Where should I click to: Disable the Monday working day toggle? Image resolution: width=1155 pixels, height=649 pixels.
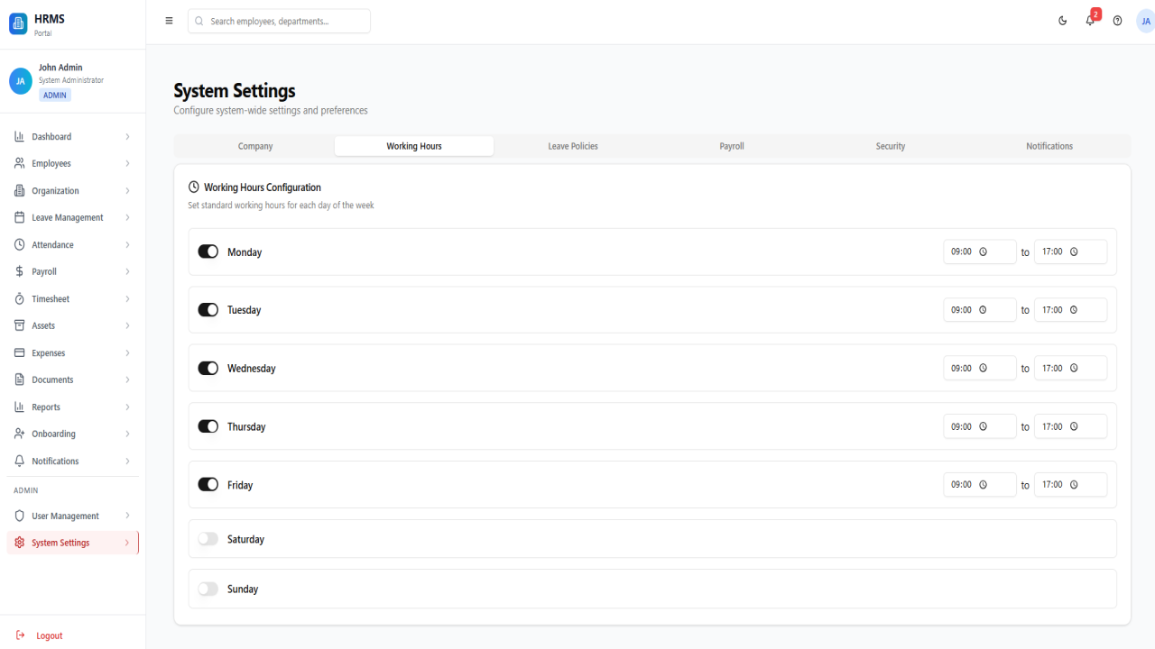208,251
